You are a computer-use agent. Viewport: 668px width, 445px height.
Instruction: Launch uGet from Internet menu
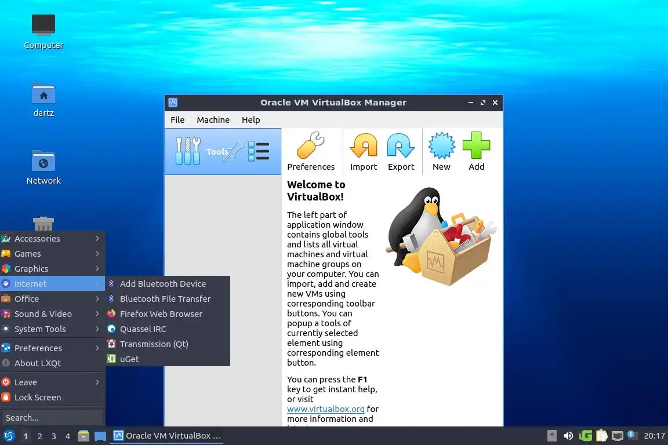coord(168,359)
